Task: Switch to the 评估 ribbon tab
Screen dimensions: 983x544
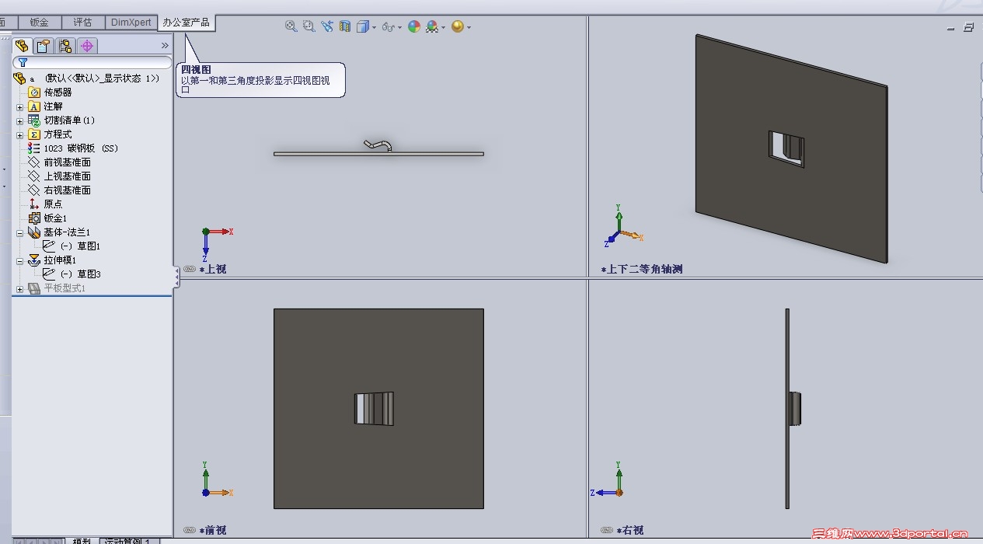Action: 83,22
